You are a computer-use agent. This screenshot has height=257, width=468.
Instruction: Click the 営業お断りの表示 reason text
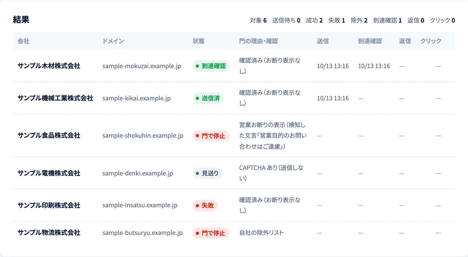[273, 136]
